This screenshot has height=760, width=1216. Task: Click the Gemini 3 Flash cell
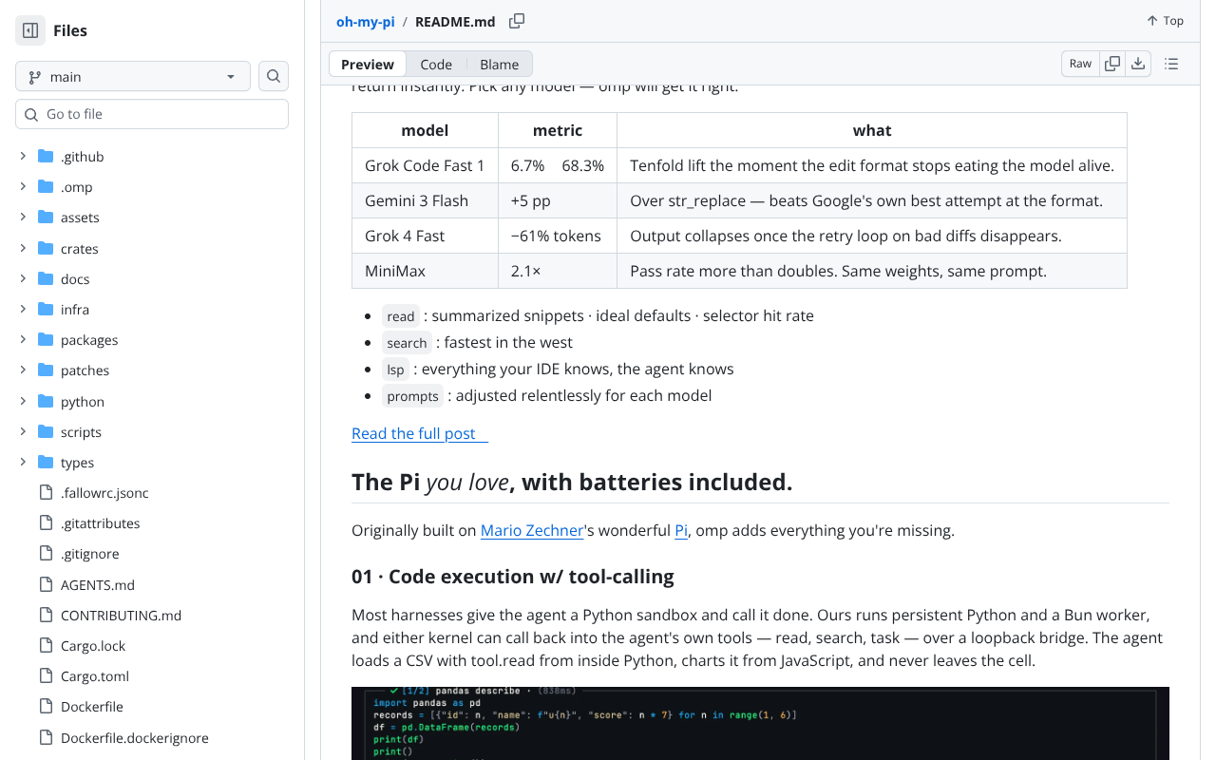(425, 200)
